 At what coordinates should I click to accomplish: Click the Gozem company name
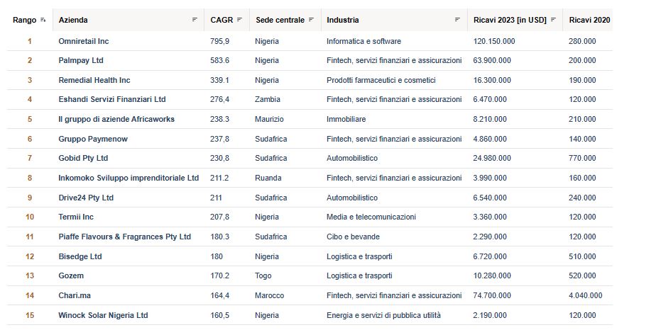(71, 275)
